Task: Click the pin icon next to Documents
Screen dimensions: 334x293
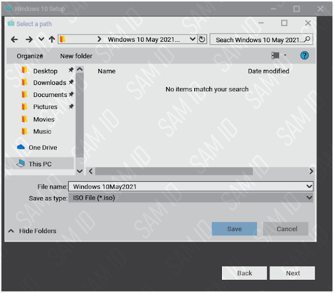Action: (x=71, y=94)
